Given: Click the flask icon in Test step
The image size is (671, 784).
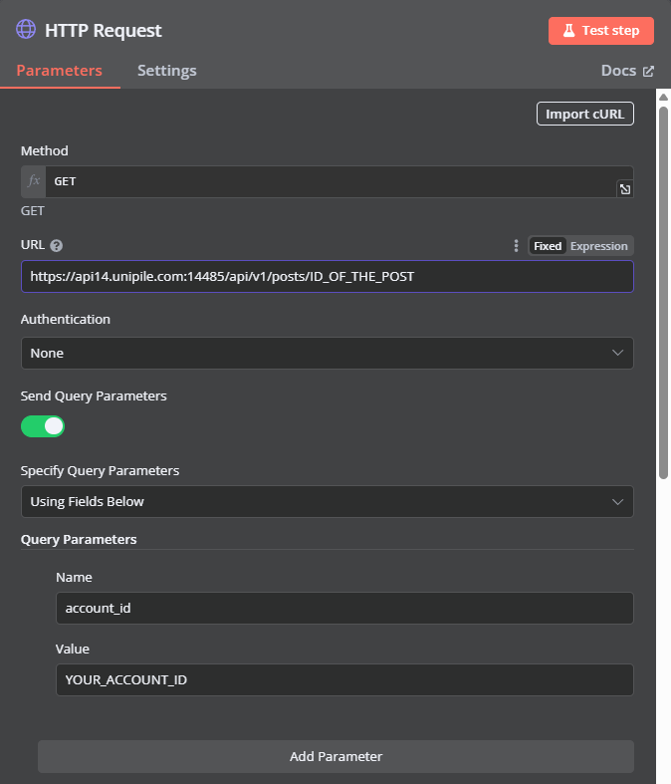Looking at the screenshot, I should [569, 31].
